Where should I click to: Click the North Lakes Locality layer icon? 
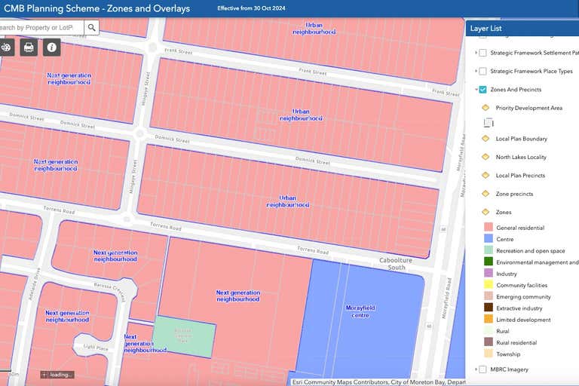[486, 157]
